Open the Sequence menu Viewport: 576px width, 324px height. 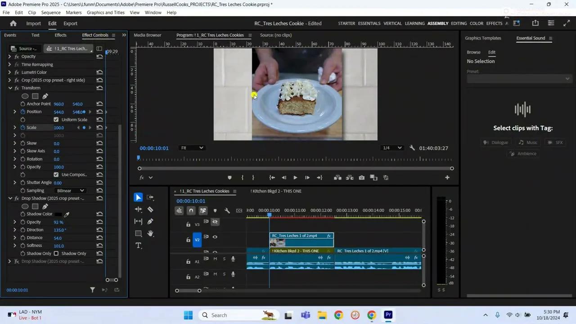[x=50, y=12]
